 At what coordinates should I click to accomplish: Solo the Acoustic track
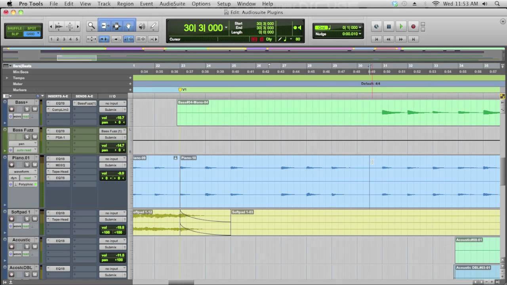(27, 247)
